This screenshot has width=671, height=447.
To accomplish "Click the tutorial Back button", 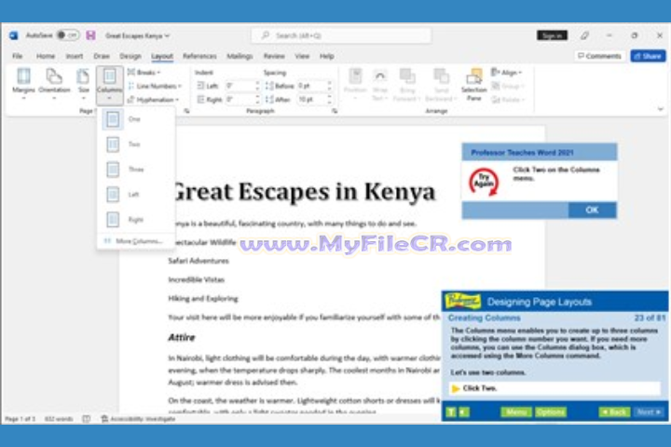I will click(x=614, y=412).
